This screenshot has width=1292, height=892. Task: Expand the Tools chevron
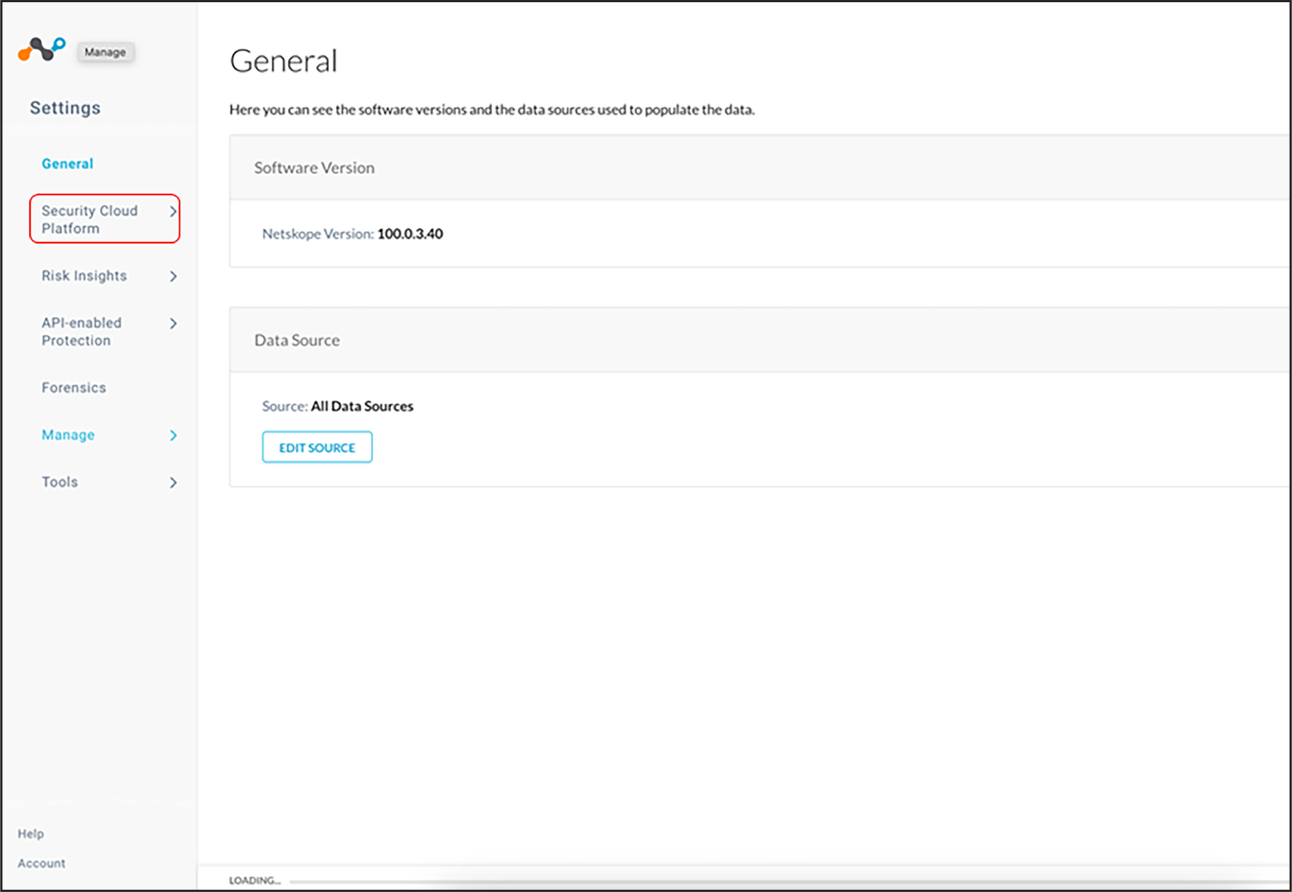pos(173,482)
